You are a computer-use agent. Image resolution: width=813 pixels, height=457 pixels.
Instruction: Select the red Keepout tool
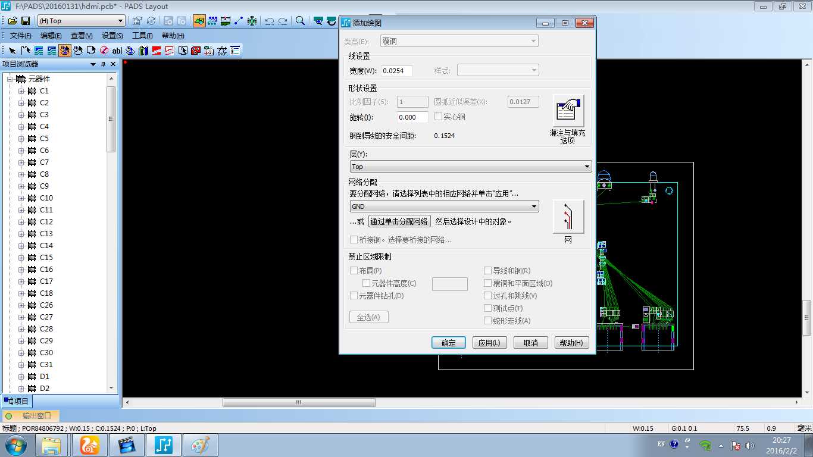(104, 51)
